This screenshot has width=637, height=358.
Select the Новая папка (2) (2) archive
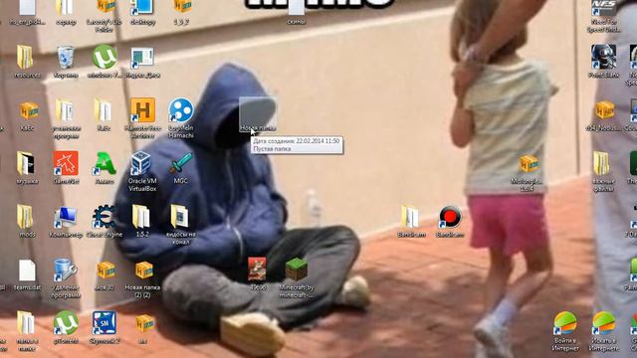tap(142, 279)
